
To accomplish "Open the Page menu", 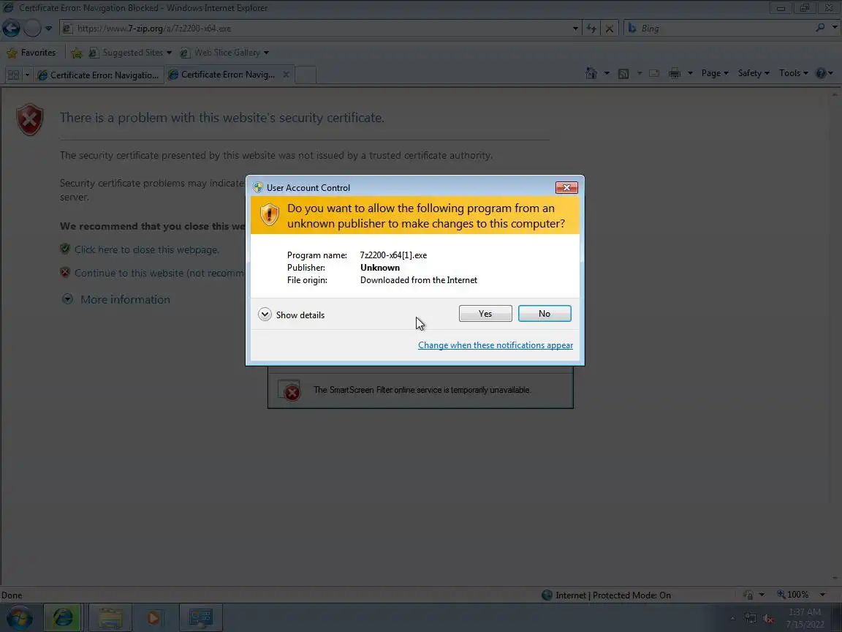I will (715, 73).
